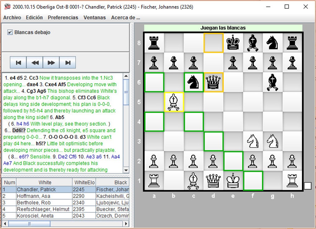
Task: Click the down arrow of the notation scrollbar
Action: (x=126, y=170)
